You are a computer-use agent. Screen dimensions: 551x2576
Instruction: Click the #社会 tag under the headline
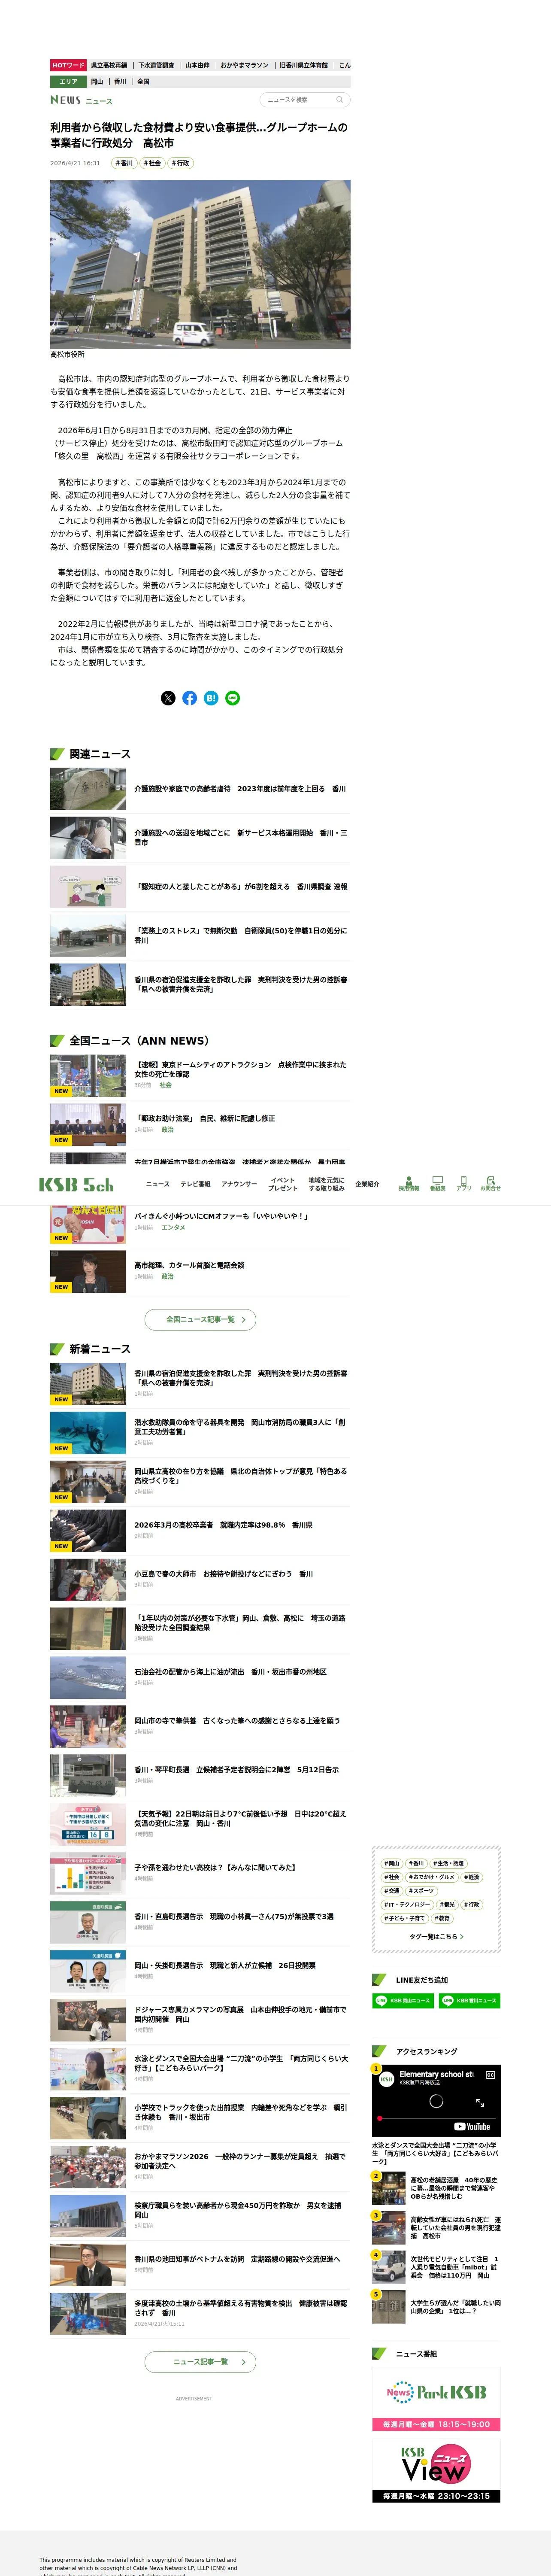(x=152, y=163)
